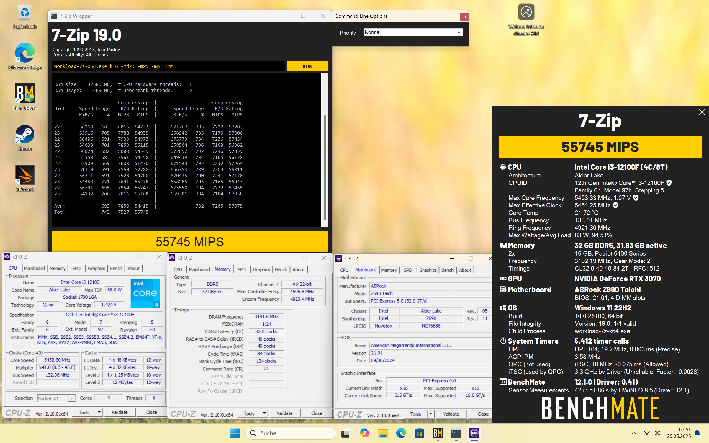Switch to Mainboard tab in CPU-Z CPU window
The image size is (709, 443).
click(34, 268)
